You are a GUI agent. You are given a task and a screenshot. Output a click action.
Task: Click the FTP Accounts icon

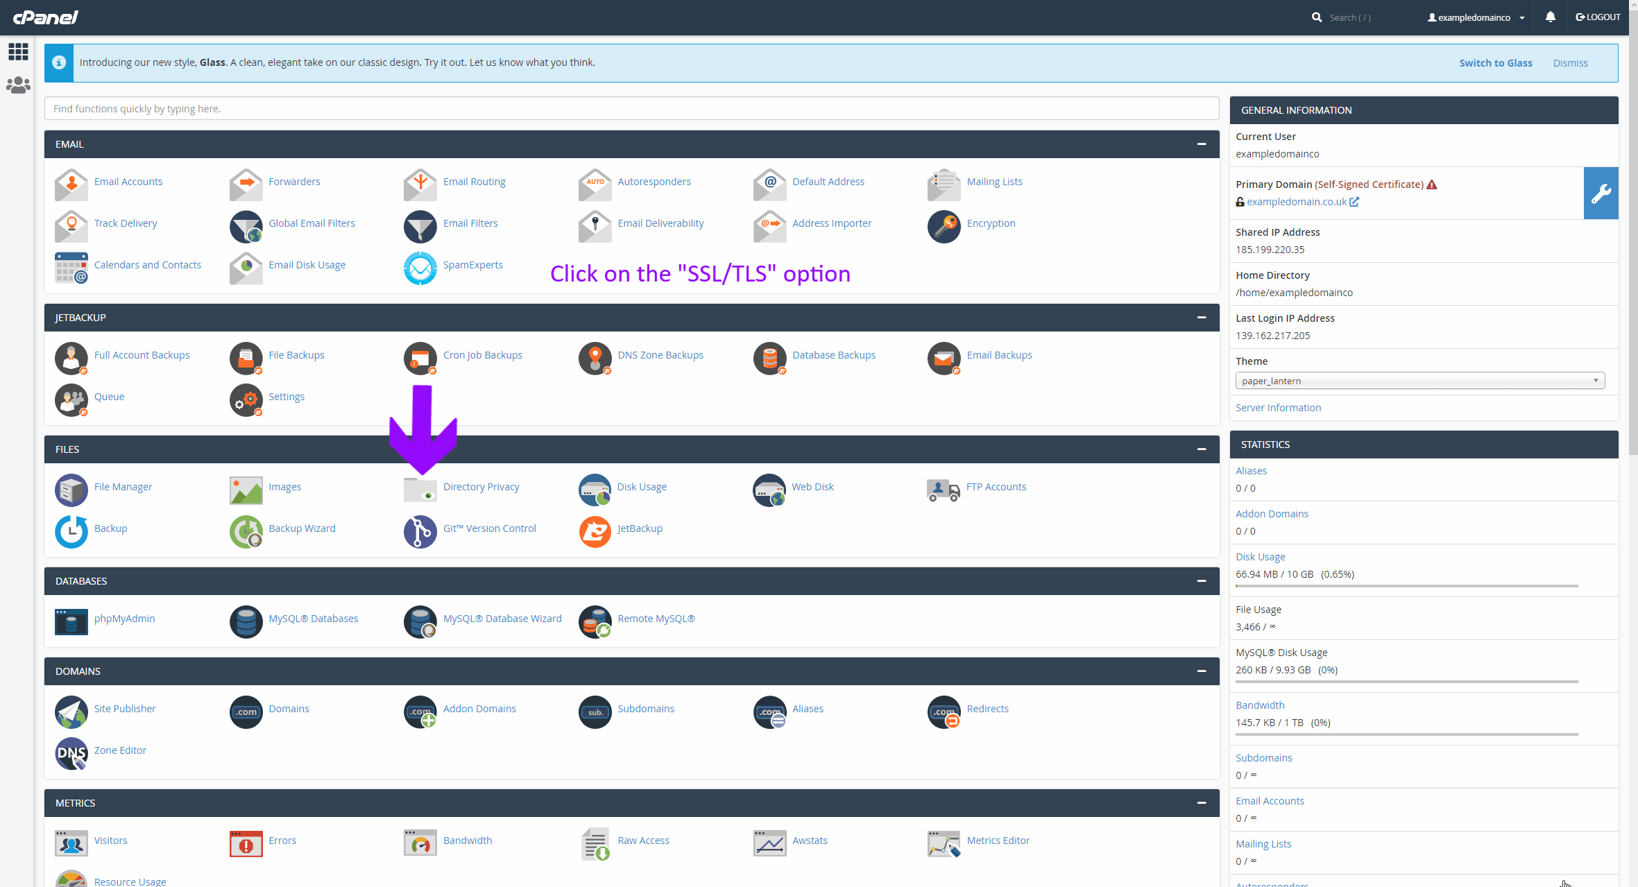tap(944, 490)
